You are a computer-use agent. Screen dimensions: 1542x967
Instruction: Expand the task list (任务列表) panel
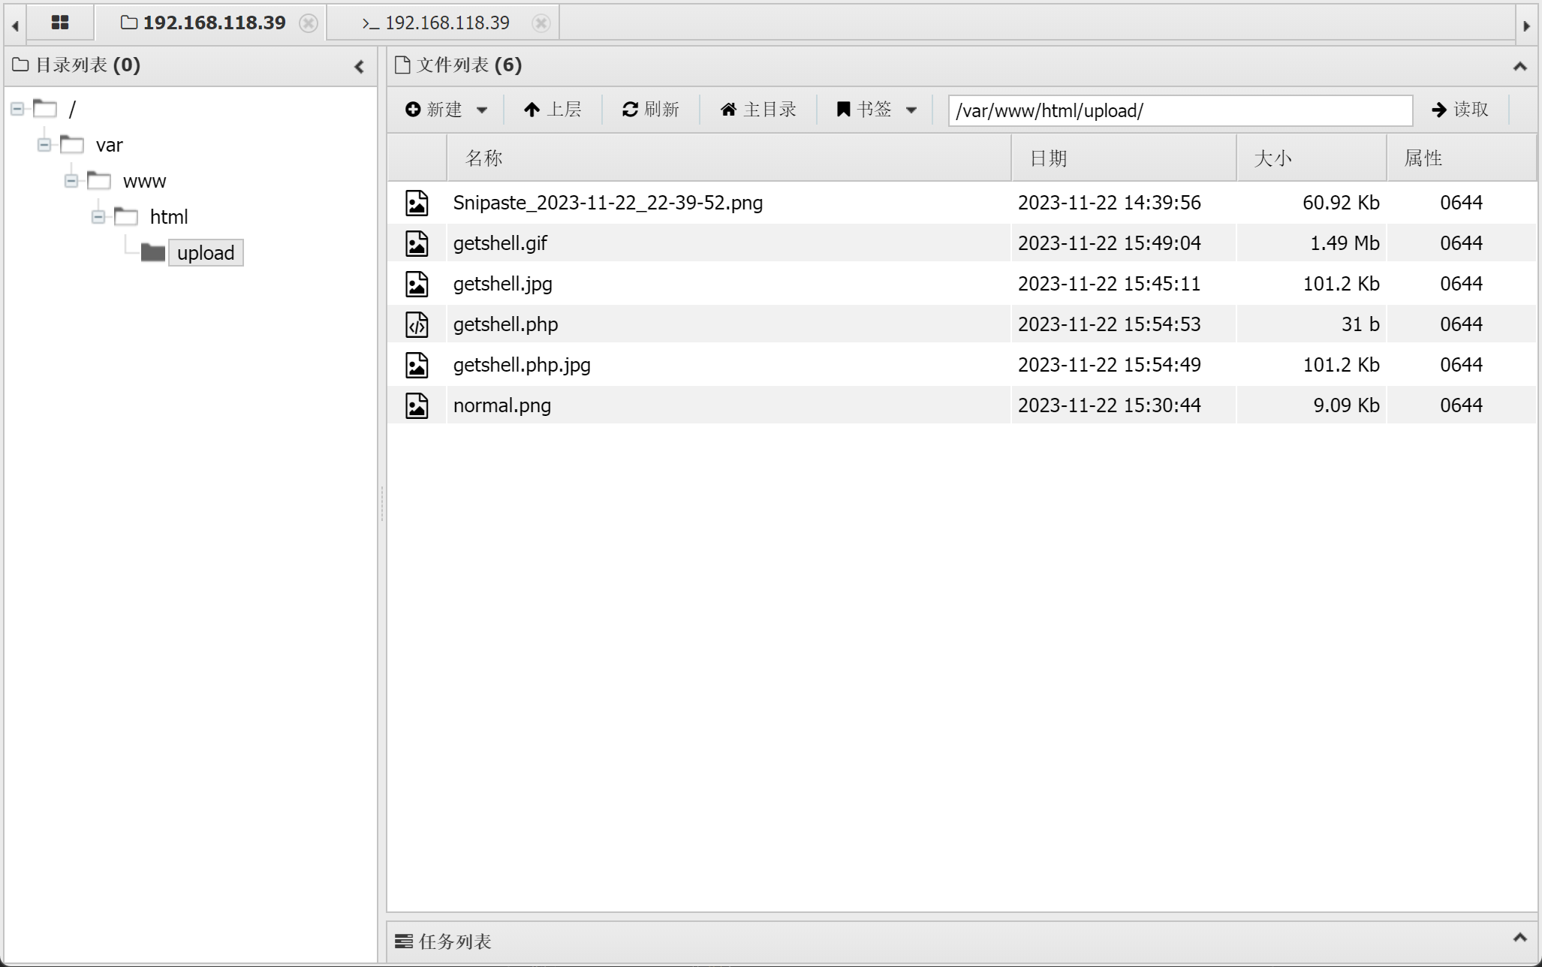(1519, 938)
